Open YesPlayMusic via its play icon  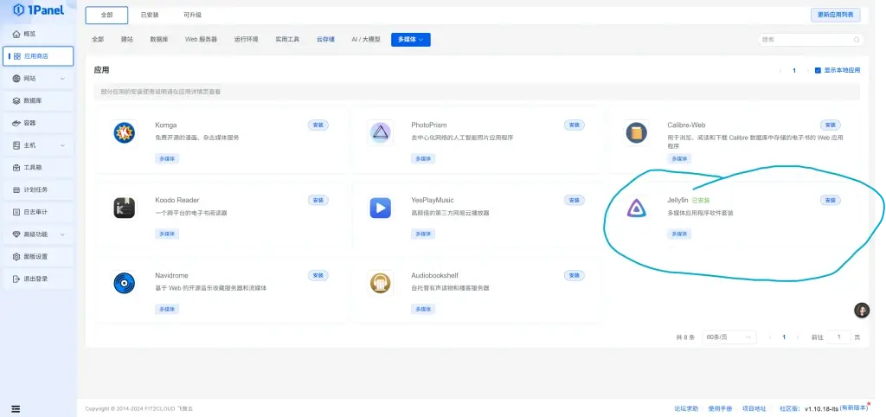point(380,208)
